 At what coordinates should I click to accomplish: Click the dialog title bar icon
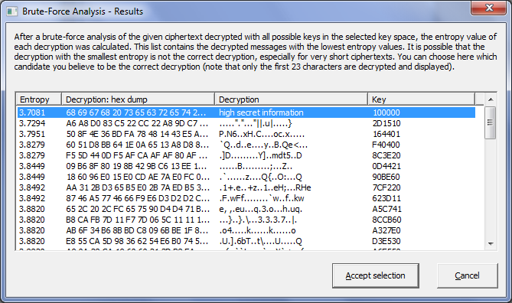coord(12,11)
